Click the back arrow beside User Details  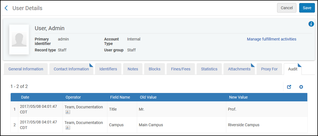[6, 8]
